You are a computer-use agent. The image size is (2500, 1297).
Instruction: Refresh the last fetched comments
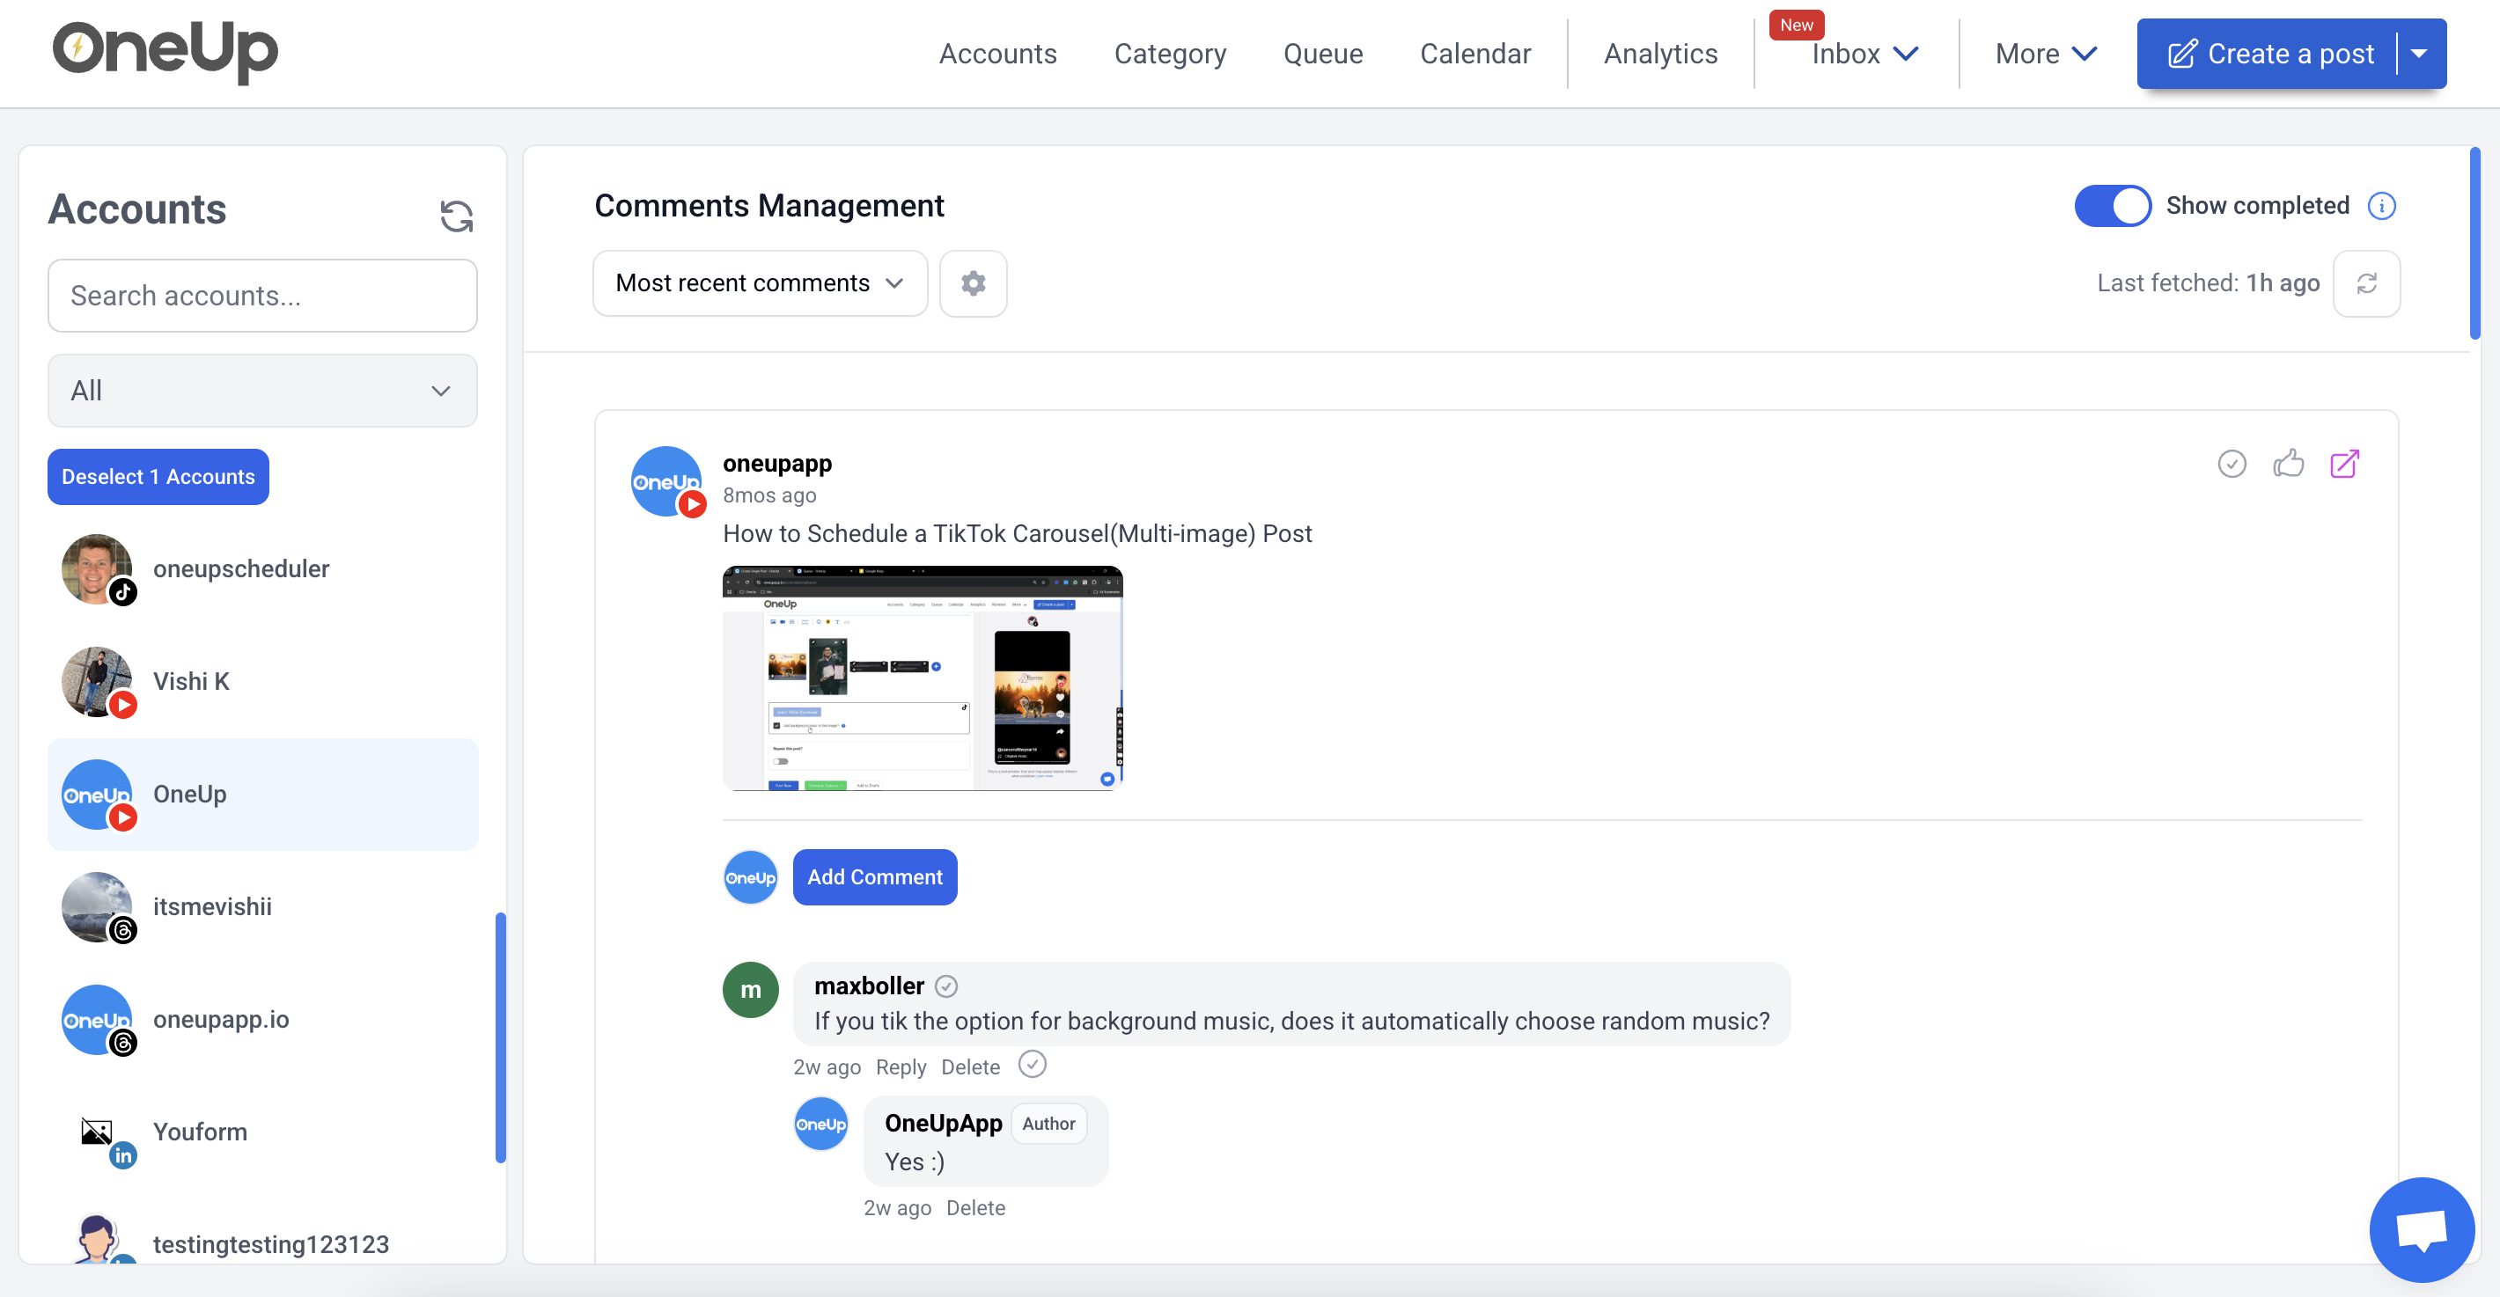point(2367,283)
